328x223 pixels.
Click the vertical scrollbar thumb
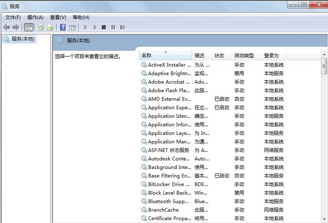[x=324, y=66]
